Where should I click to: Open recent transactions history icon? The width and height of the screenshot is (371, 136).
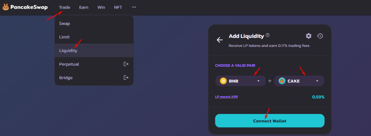point(320,36)
